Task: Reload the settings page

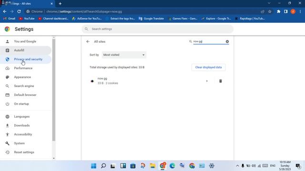Action: [19, 11]
